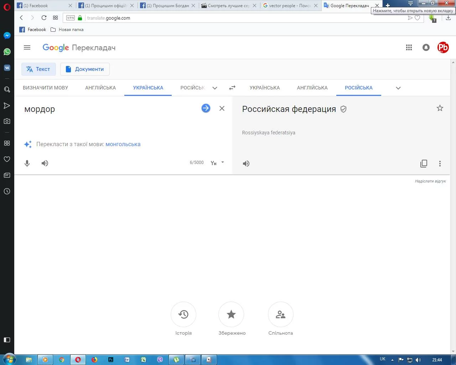Open notifications bell
The image size is (456, 365).
point(426,47)
